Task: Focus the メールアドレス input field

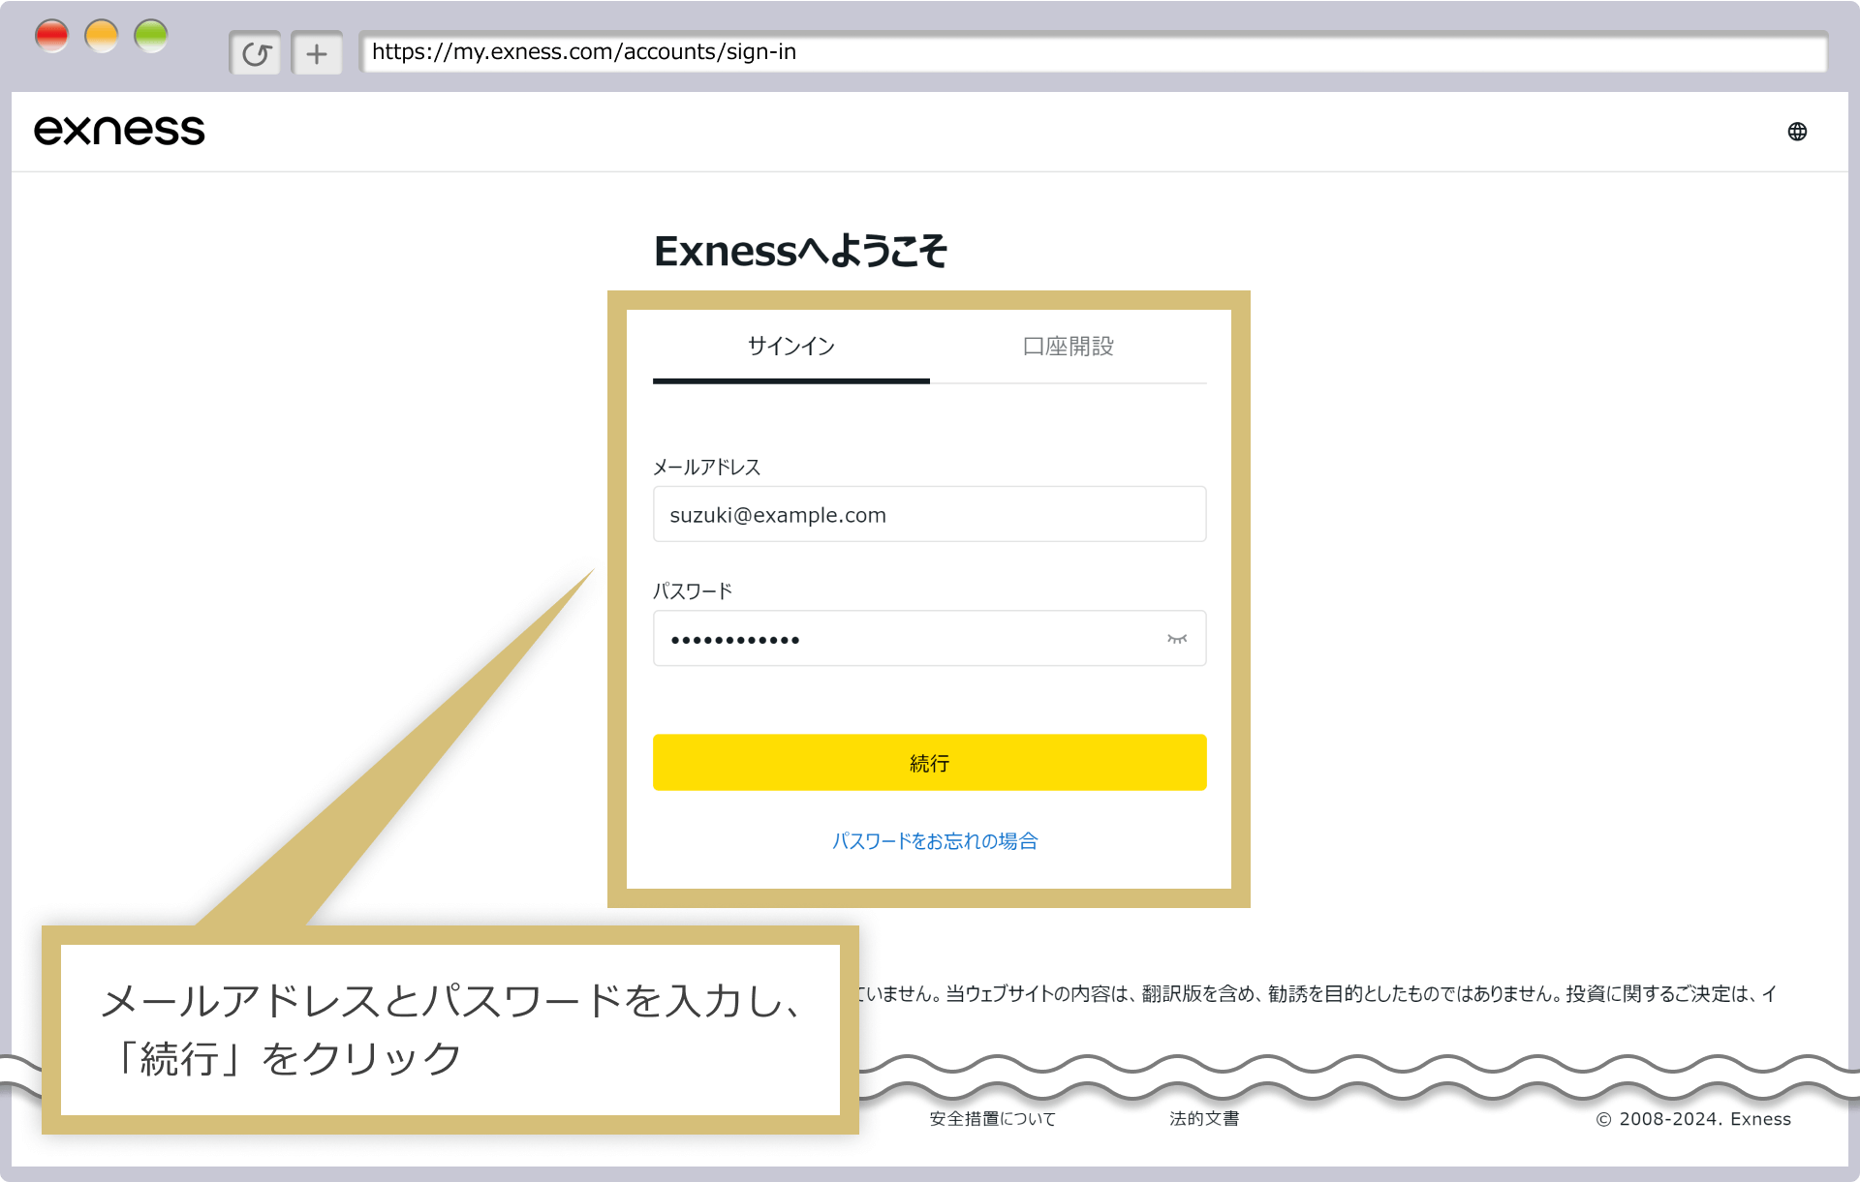Action: click(x=930, y=514)
